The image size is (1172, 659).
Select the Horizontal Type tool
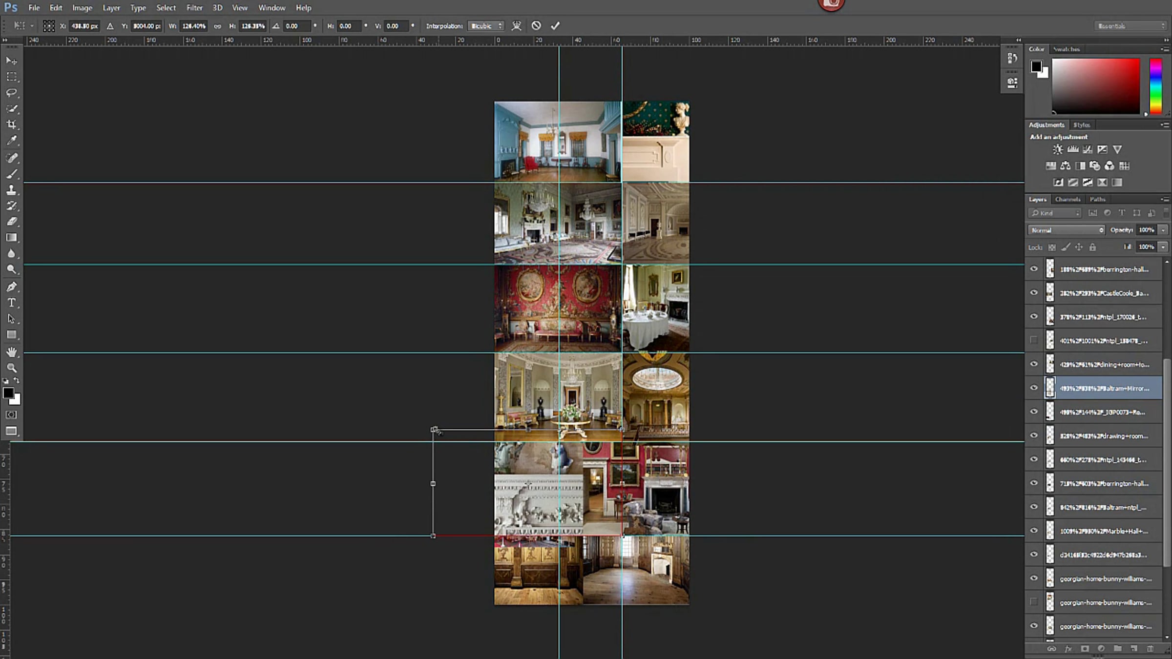coord(12,303)
